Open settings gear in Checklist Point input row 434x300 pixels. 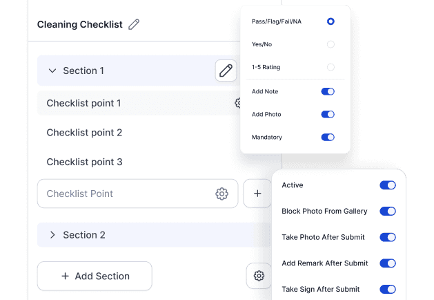coord(221,194)
